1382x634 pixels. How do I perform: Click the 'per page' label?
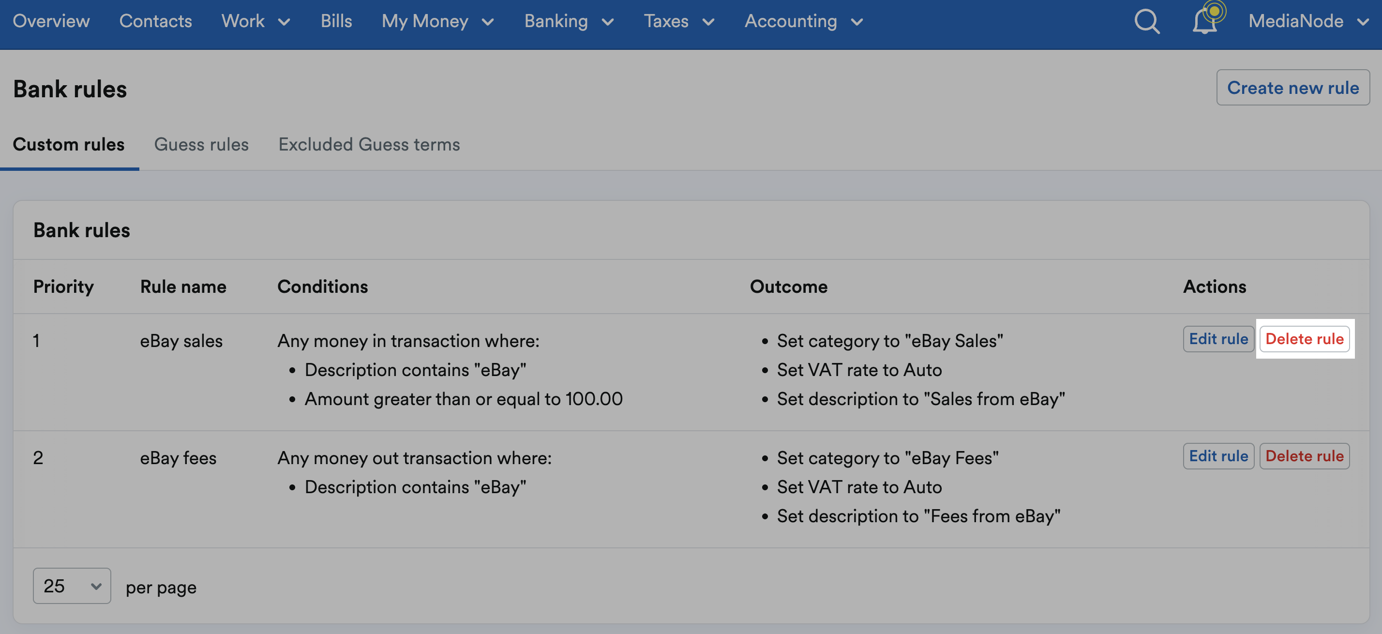pos(161,588)
